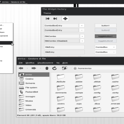This screenshot has height=124, width=124.
Task: Open back history dropdown arrow
Action: [27, 68]
